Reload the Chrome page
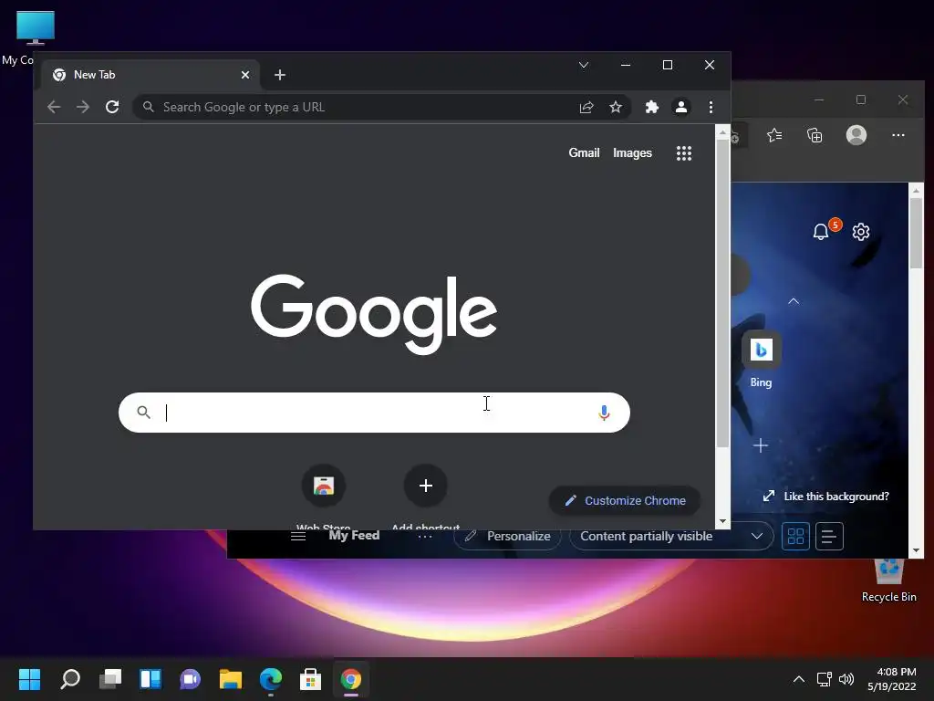The image size is (934, 701). point(112,108)
